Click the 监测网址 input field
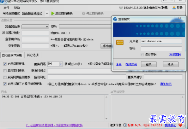This screenshot has width=188, height=129. pyautogui.click(x=87, y=77)
